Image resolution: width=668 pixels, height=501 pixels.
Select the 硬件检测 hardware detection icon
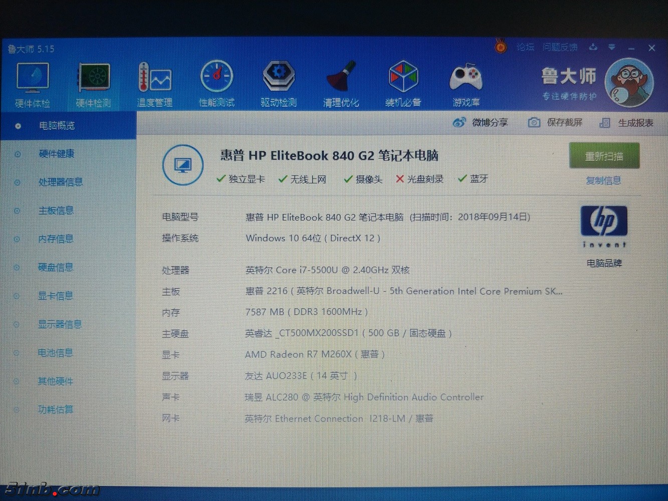pyautogui.click(x=93, y=84)
